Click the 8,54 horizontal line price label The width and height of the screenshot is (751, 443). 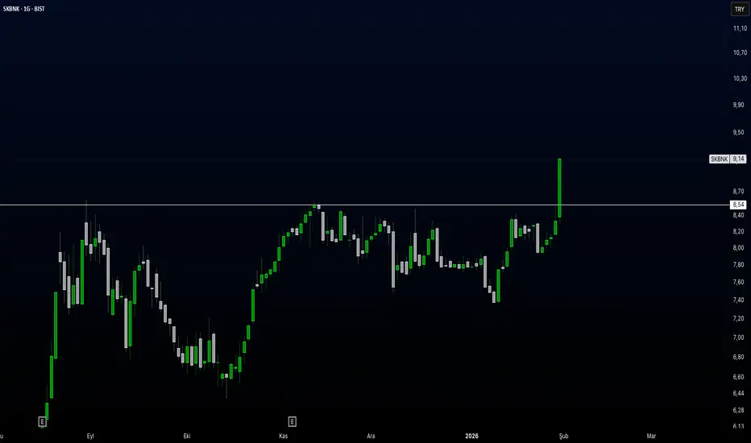click(738, 205)
